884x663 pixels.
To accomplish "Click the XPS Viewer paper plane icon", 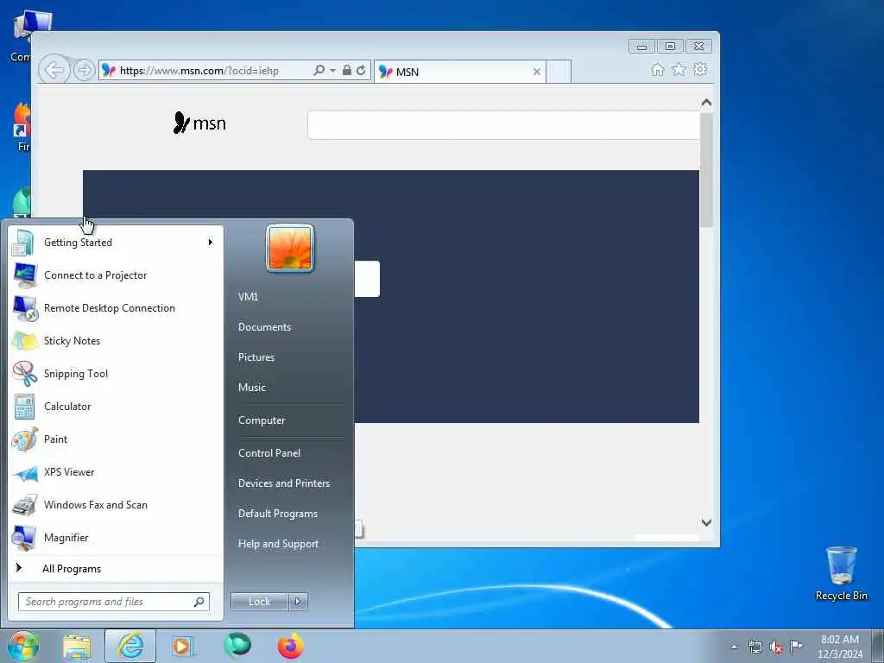I will (x=25, y=472).
